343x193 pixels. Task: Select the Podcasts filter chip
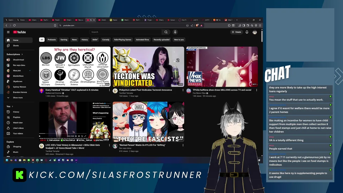pos(52,40)
